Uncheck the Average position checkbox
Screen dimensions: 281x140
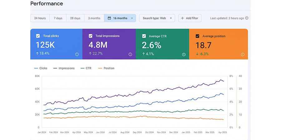(x=197, y=36)
